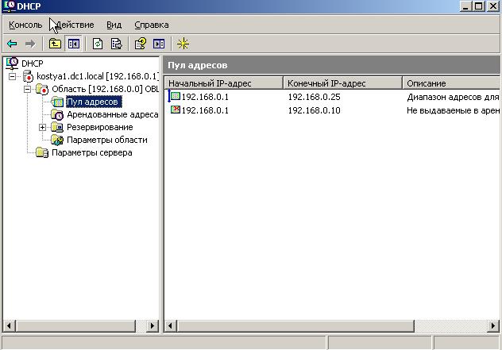This screenshot has height=350, width=502.
Task: Open help via question mark icon
Action: click(141, 44)
